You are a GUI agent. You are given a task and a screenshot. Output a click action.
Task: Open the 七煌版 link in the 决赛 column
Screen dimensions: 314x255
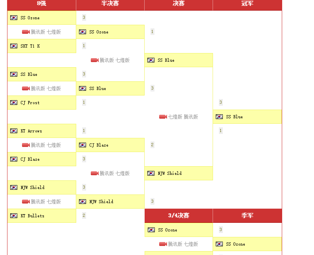point(175,117)
